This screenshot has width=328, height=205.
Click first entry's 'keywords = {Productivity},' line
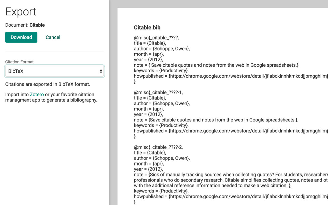click(x=161, y=71)
